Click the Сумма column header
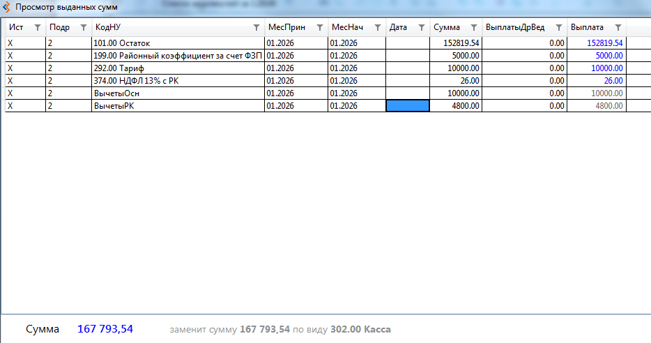This screenshot has height=343, width=651. point(447,28)
